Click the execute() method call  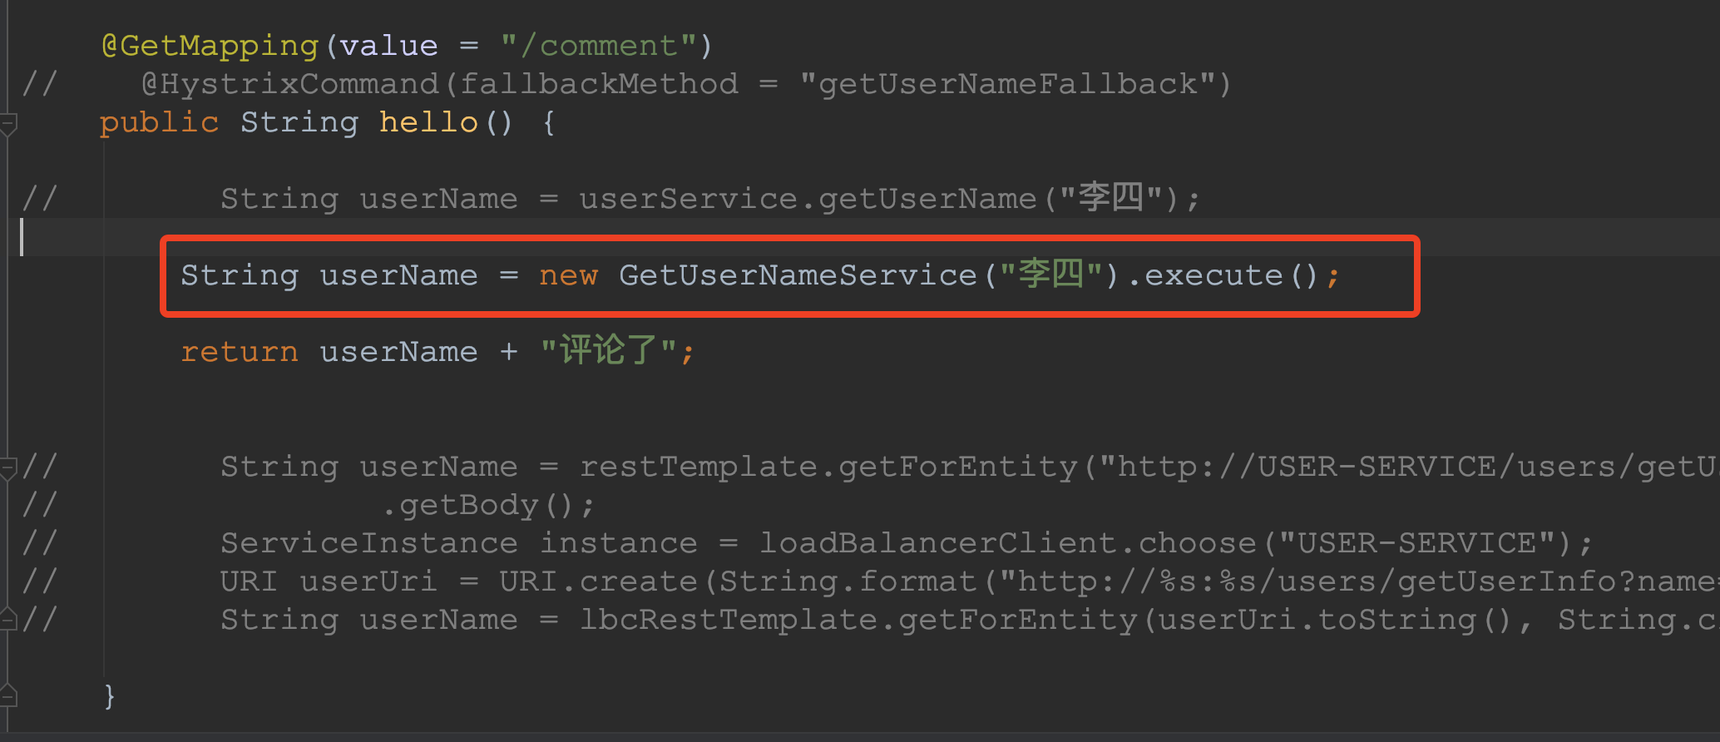[1231, 275]
